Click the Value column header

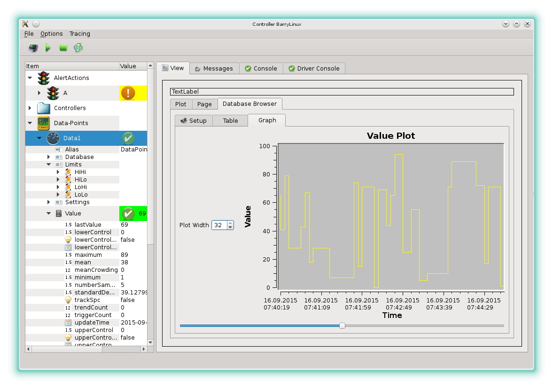(x=133, y=66)
